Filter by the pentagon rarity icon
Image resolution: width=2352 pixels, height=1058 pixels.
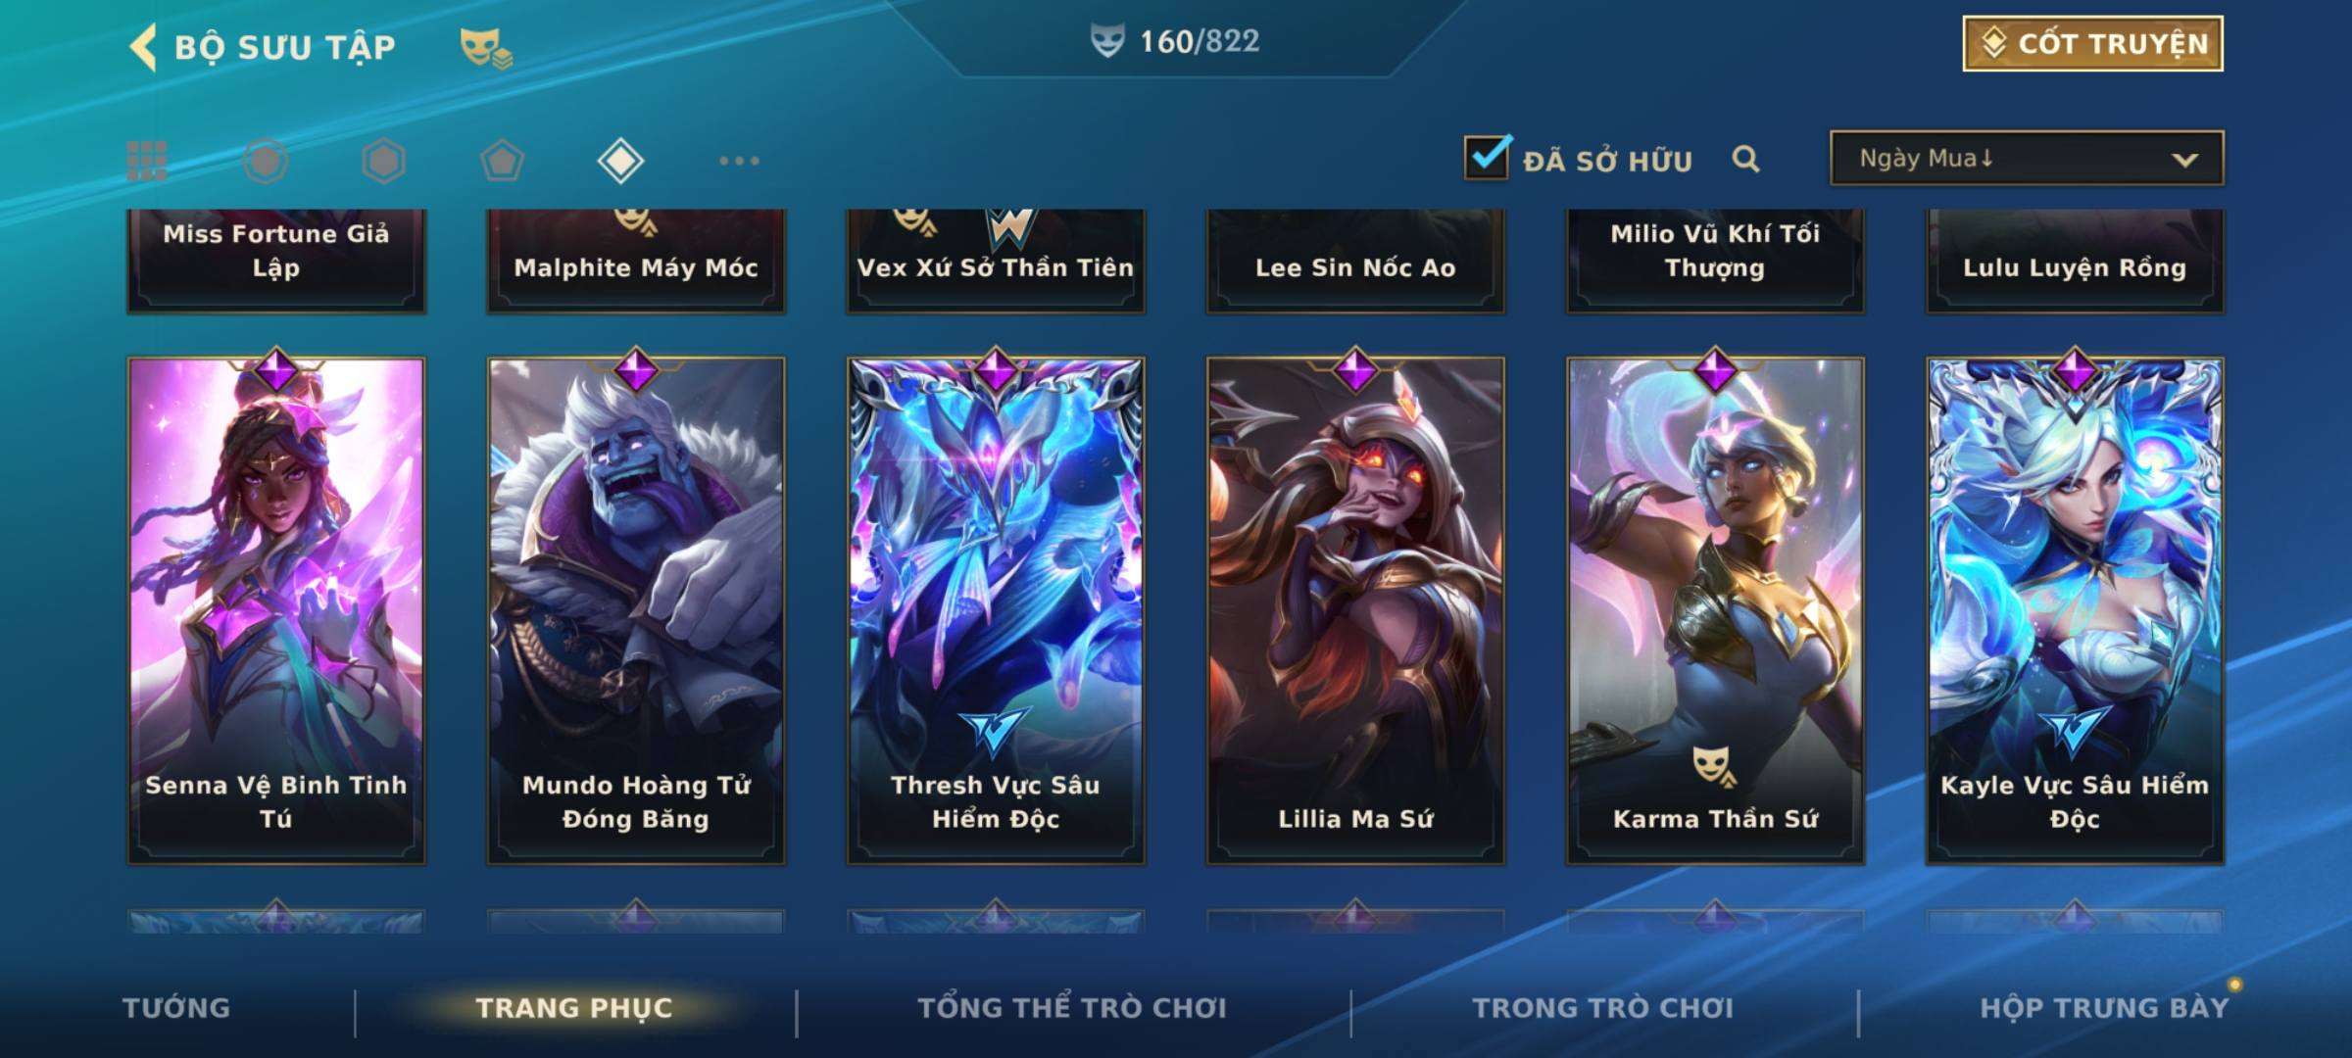[502, 161]
